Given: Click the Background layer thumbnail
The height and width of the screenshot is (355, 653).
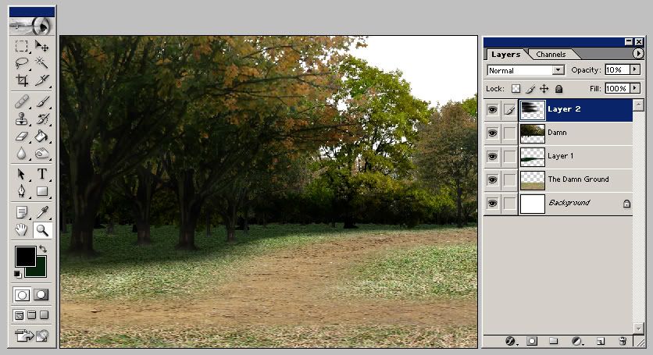Looking at the screenshot, I should 532,204.
